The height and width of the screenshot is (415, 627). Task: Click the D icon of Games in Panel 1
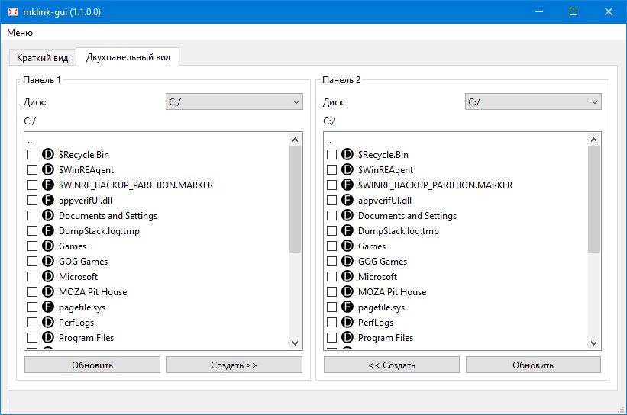click(48, 246)
